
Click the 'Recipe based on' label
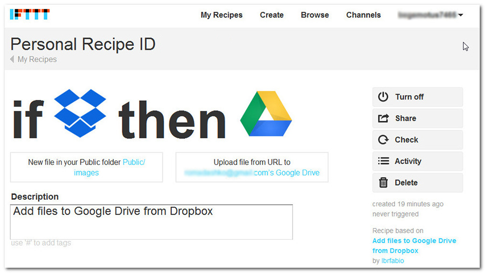click(x=398, y=230)
